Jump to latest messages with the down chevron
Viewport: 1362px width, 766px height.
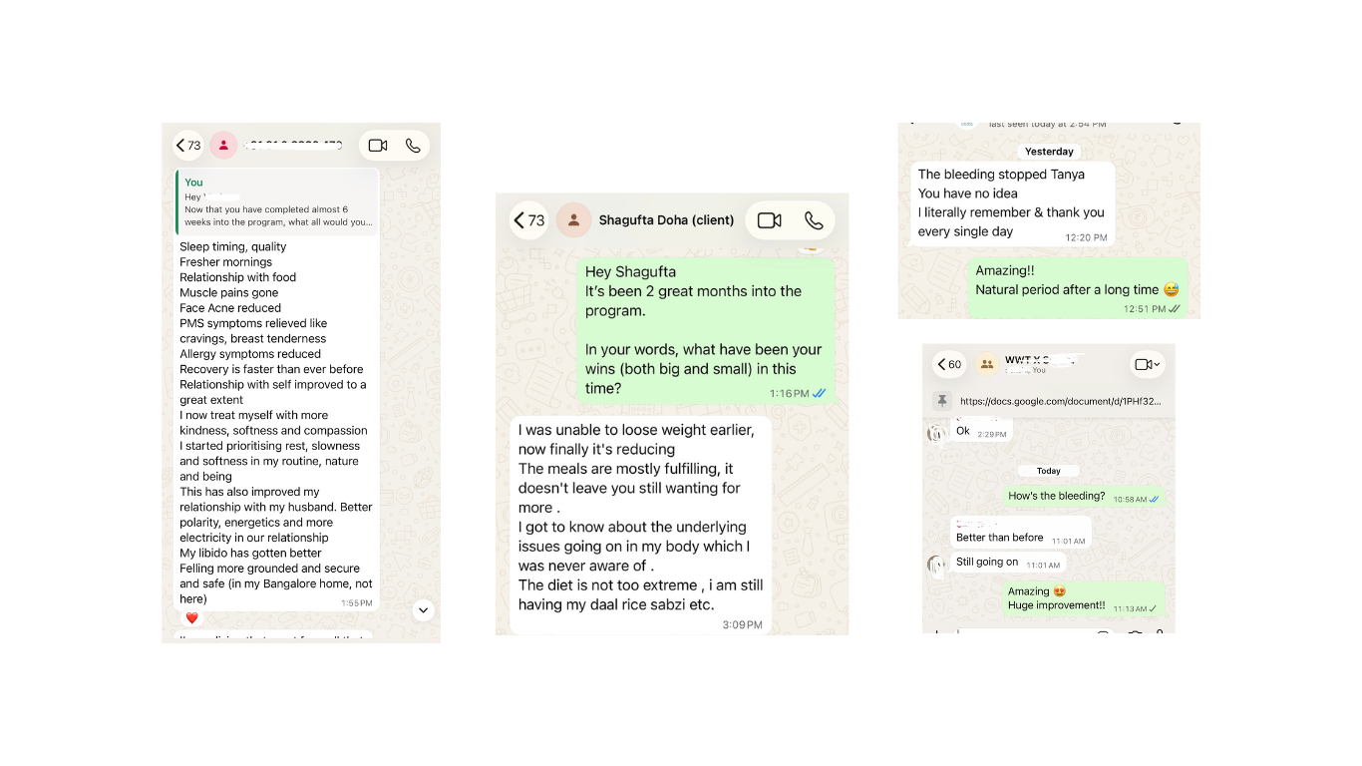(x=423, y=609)
